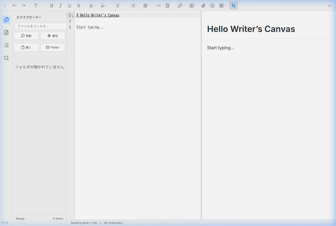
Task: Click the エクスプローラー panel title
Action: point(29,17)
